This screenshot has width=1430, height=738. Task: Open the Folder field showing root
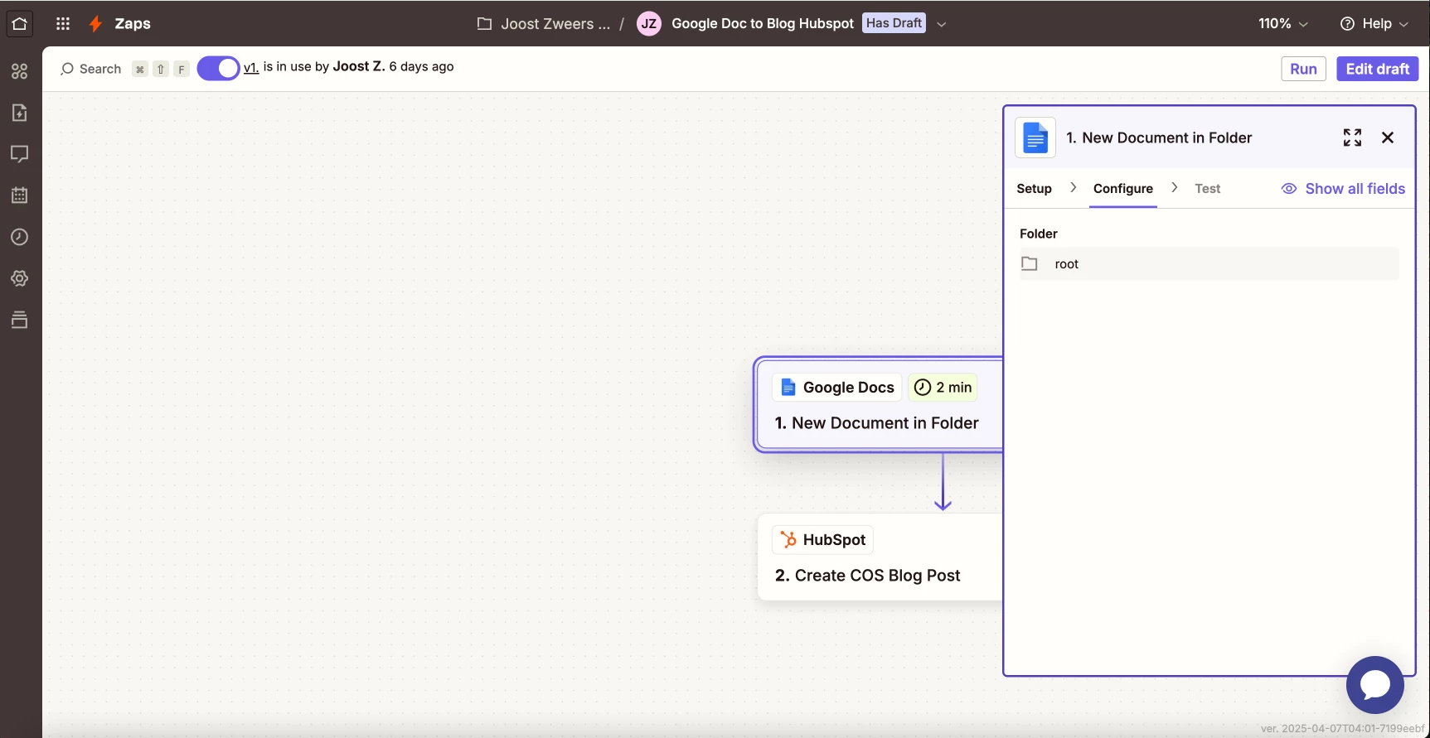pos(1209,263)
